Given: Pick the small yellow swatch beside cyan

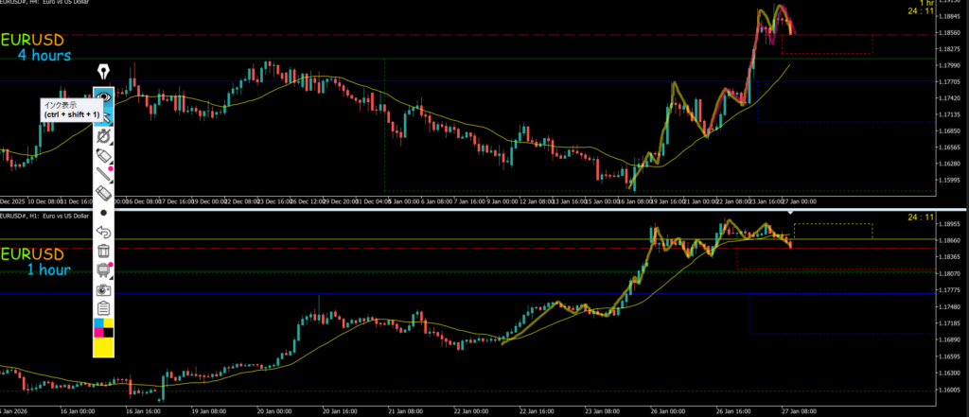Looking at the screenshot, I should (x=109, y=323).
